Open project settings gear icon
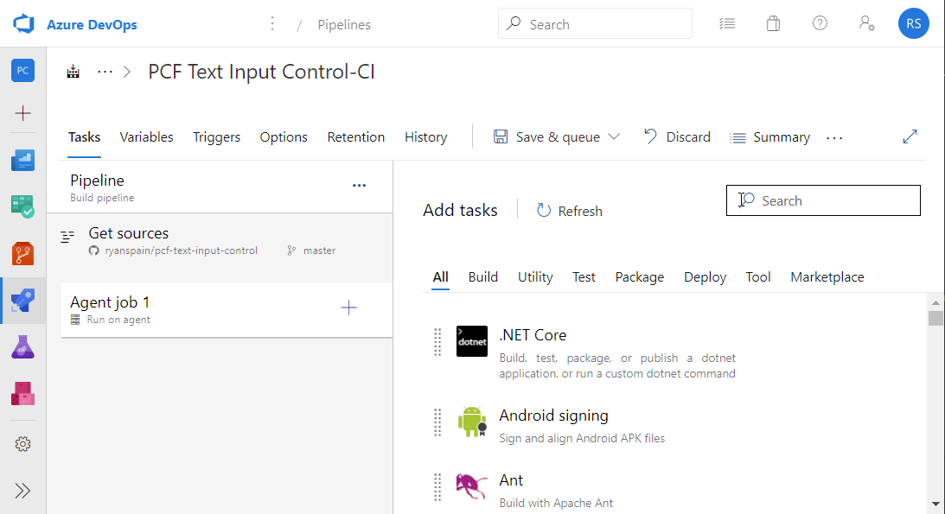The width and height of the screenshot is (945, 514). 22,444
